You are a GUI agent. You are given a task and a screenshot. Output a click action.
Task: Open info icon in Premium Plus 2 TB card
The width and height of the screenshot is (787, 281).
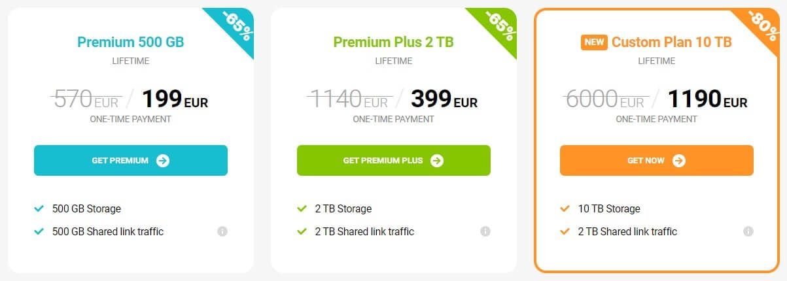pyautogui.click(x=485, y=231)
